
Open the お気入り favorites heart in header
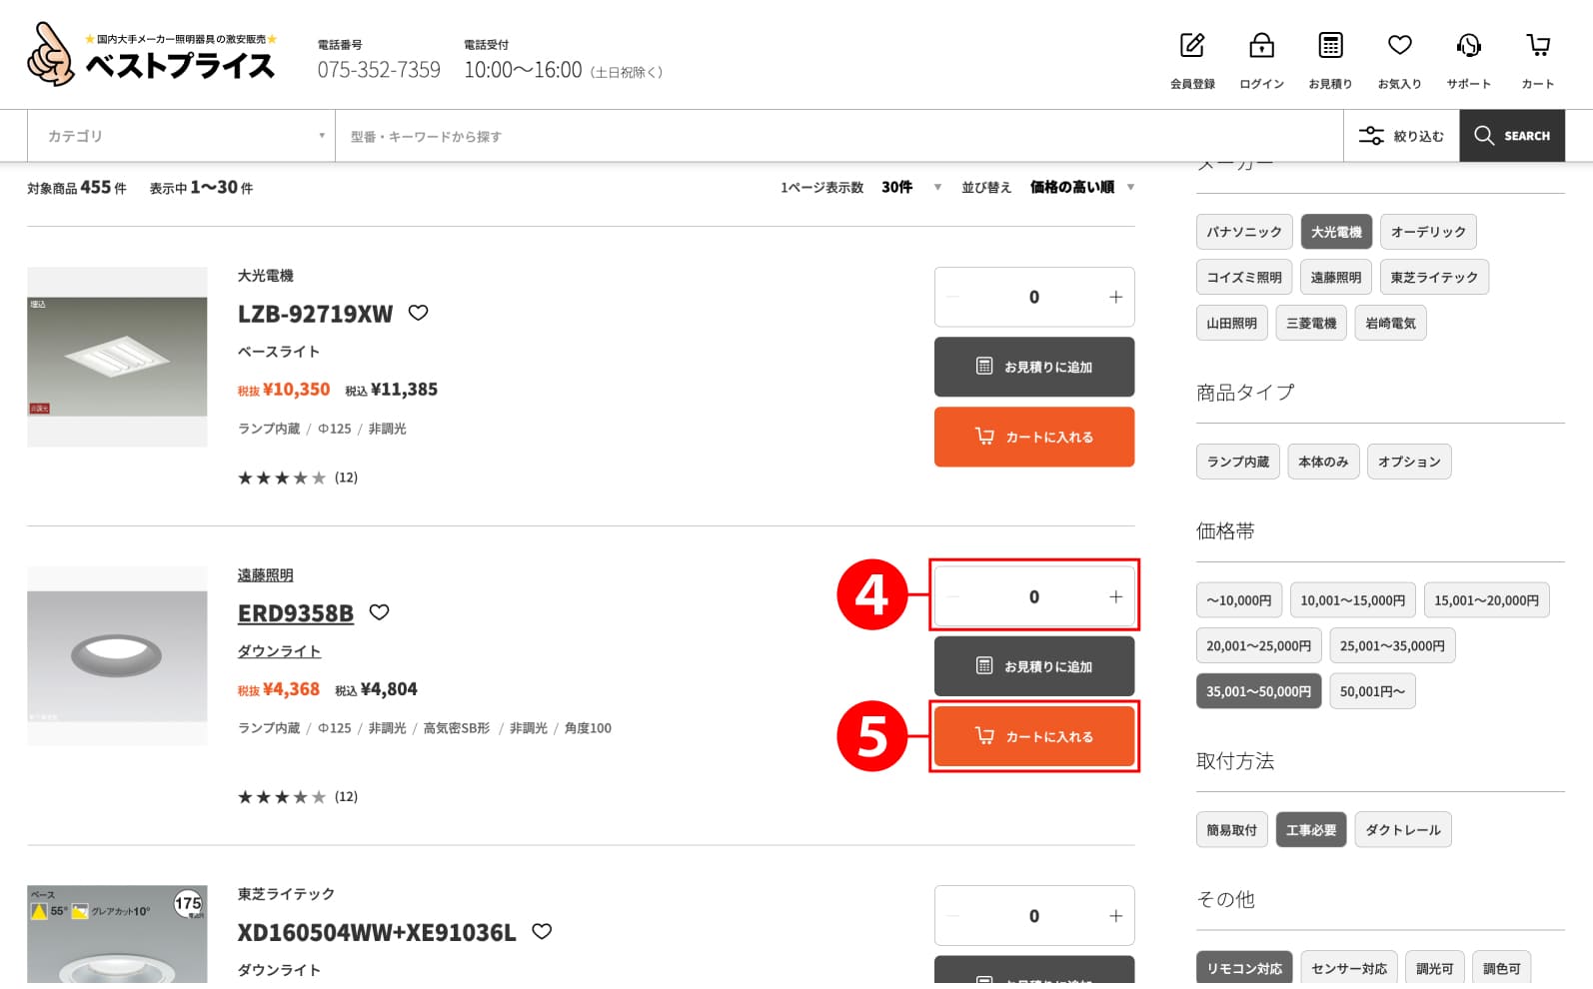[1399, 46]
